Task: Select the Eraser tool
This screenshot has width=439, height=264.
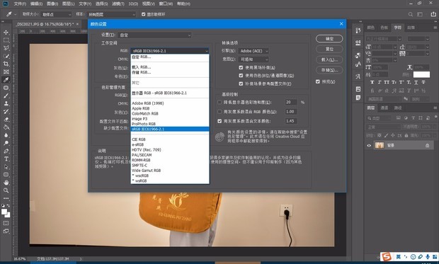Action: [x=6, y=120]
